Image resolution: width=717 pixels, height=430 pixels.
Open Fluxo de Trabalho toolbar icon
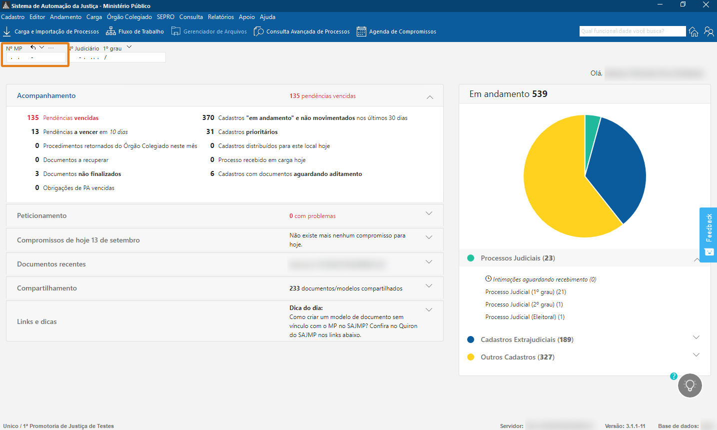[x=111, y=31]
